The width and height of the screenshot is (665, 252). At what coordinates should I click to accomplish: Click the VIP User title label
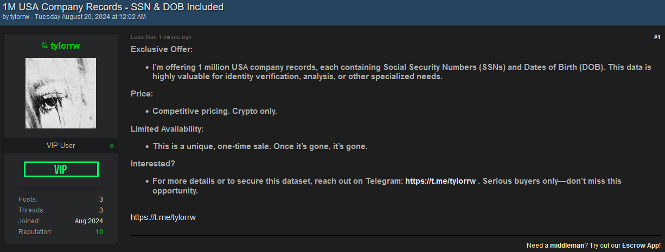point(61,146)
